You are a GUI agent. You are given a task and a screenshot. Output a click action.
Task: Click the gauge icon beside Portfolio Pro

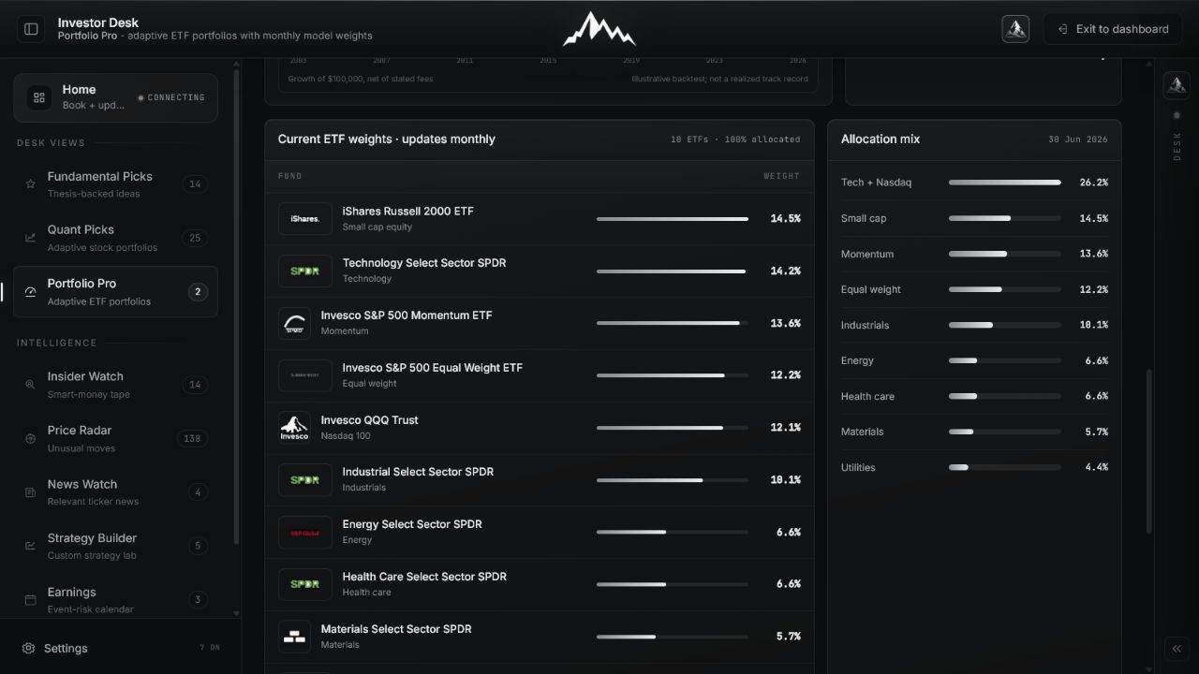coord(30,292)
